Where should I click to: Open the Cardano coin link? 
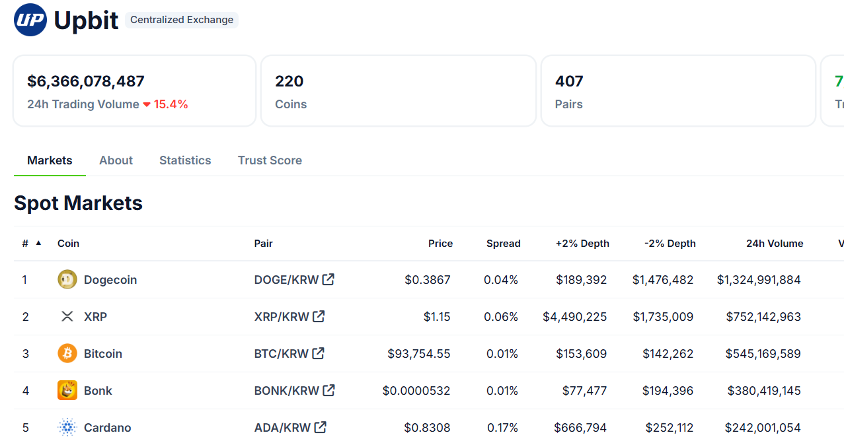[x=108, y=428]
